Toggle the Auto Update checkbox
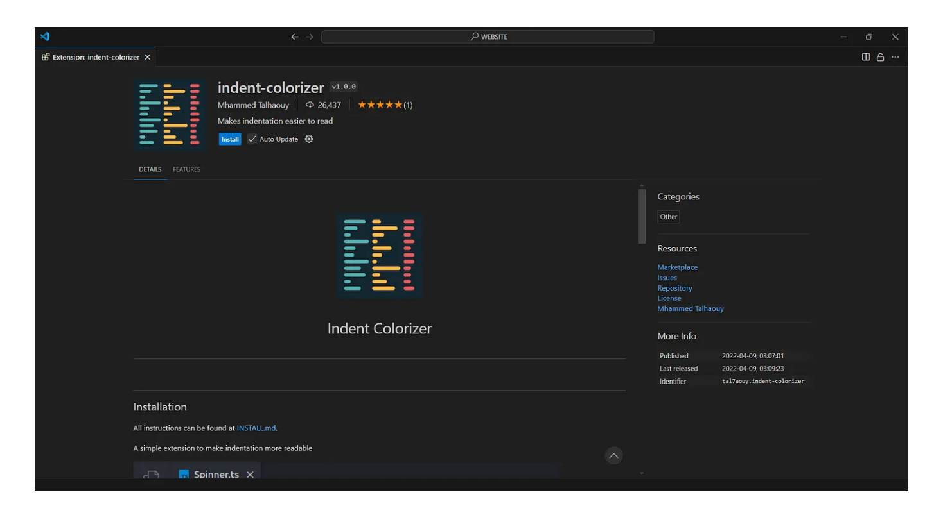The image size is (952, 531). point(252,139)
